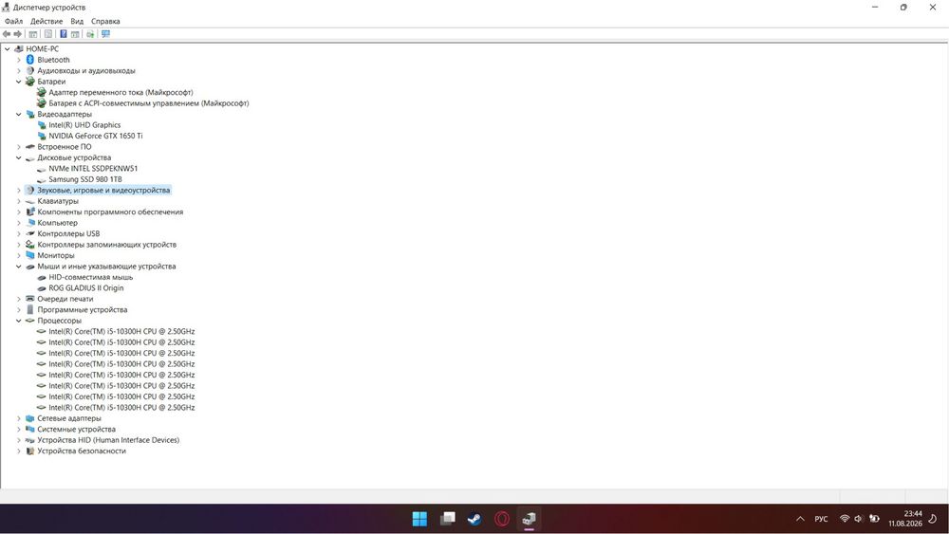Open the Вид menu
This screenshot has width=949, height=534.
tap(77, 21)
